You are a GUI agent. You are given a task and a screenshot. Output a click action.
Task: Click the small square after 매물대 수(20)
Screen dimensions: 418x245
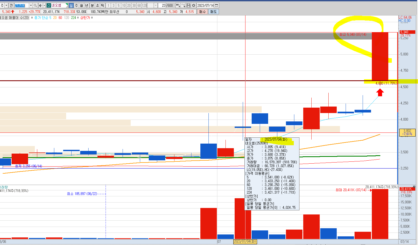point(32,18)
